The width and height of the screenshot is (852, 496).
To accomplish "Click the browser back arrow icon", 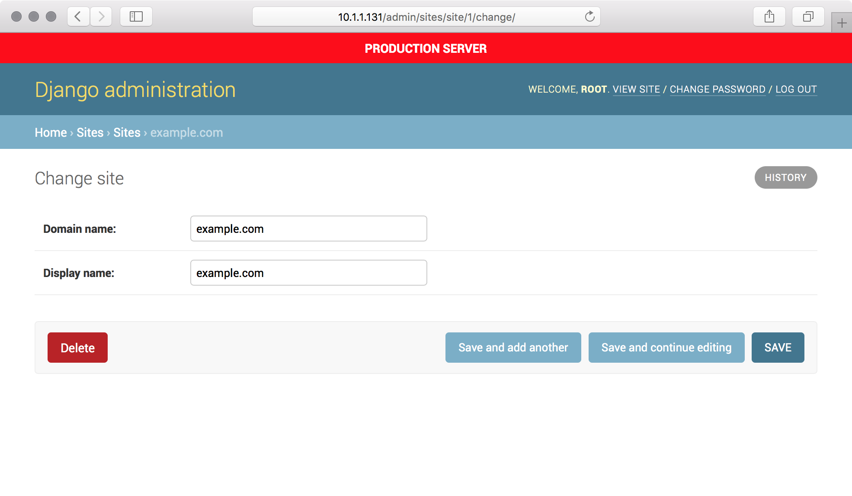I will point(78,17).
